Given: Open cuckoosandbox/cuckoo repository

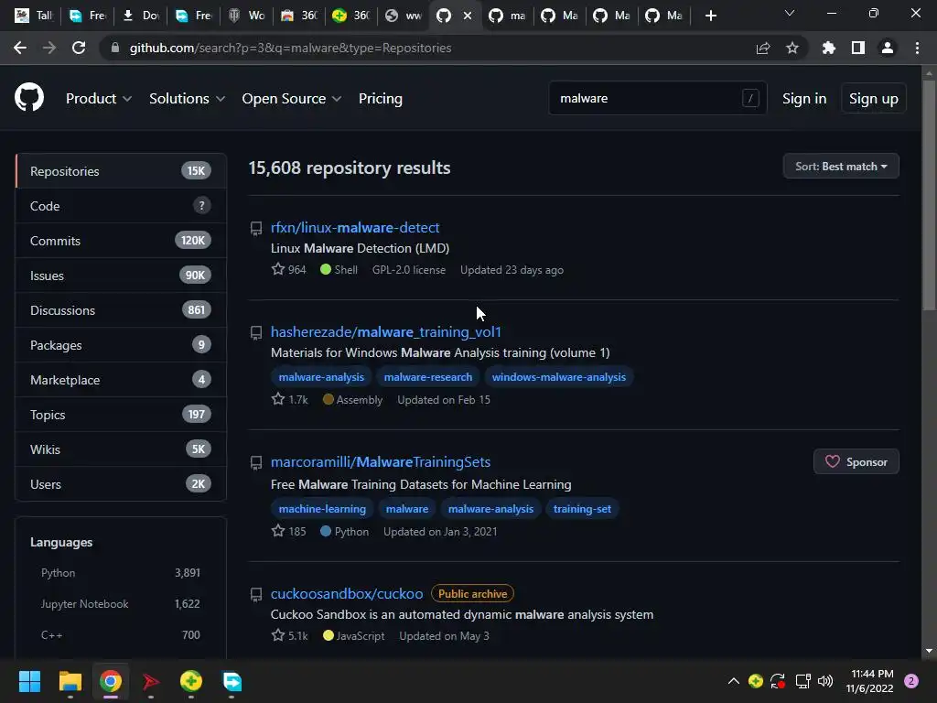Looking at the screenshot, I should (347, 593).
